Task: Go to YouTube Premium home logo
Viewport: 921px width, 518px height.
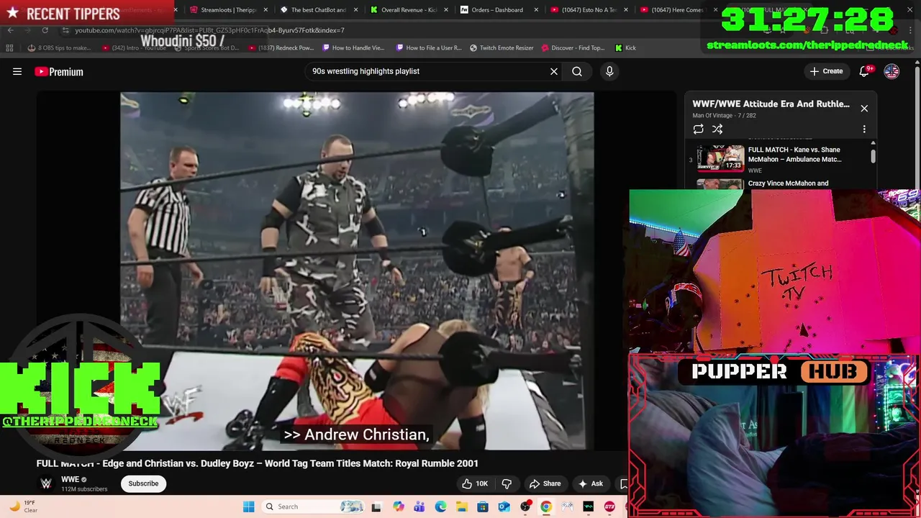Action: pyautogui.click(x=59, y=71)
